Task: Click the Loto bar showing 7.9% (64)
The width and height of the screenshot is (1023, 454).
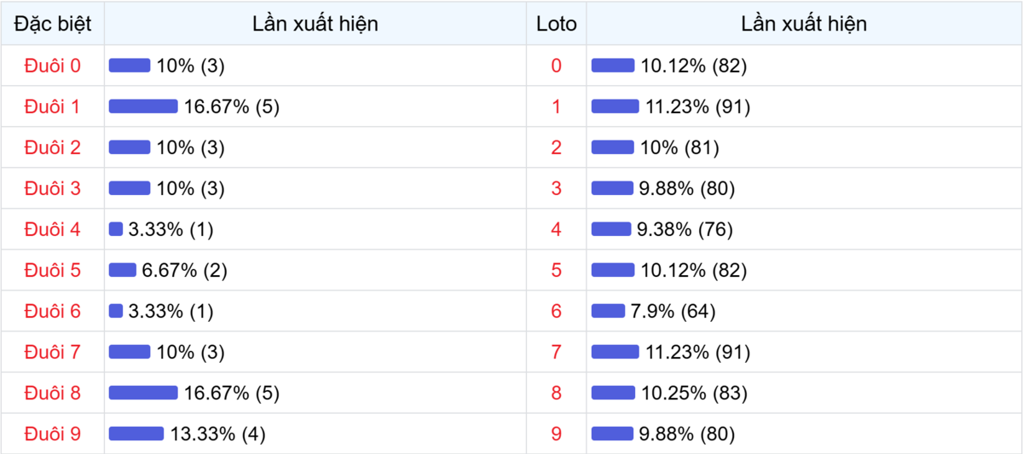Action: [x=608, y=311]
